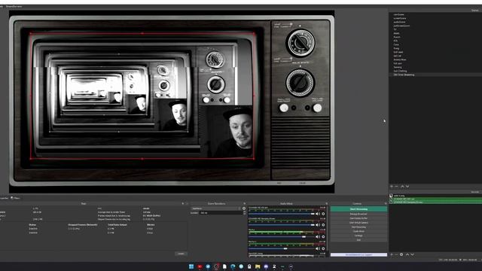Click the Mic/Aux volume slider
This screenshot has height=271, width=482.
click(x=282, y=236)
